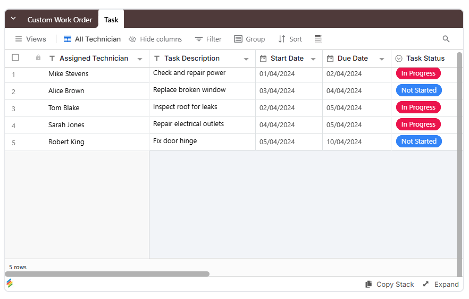Click the Due Date calendar icon
This screenshot has height=299, width=469.
(330, 59)
